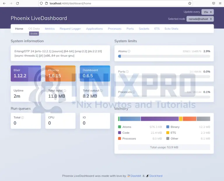Click the purple Code segment in memory bar

[160, 119]
